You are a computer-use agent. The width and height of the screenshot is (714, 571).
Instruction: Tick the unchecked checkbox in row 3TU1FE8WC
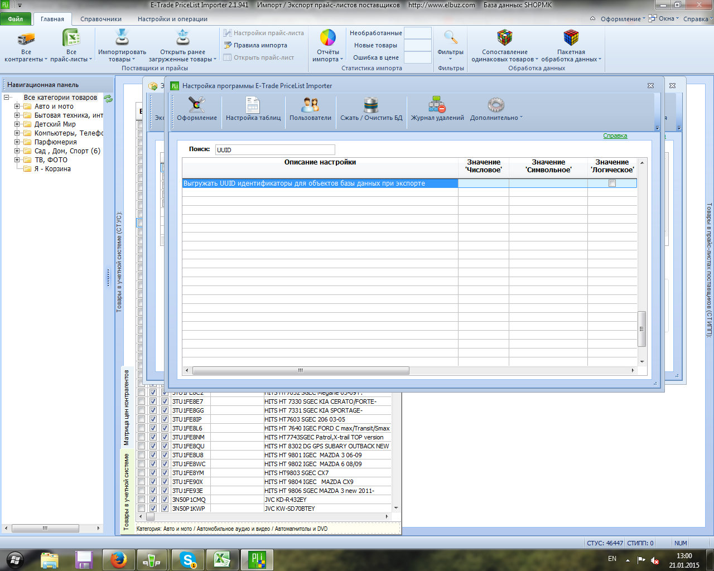coord(142,464)
